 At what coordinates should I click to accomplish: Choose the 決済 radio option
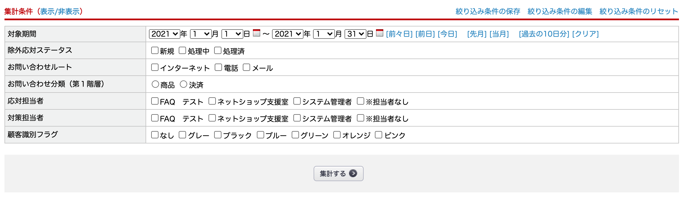184,84
